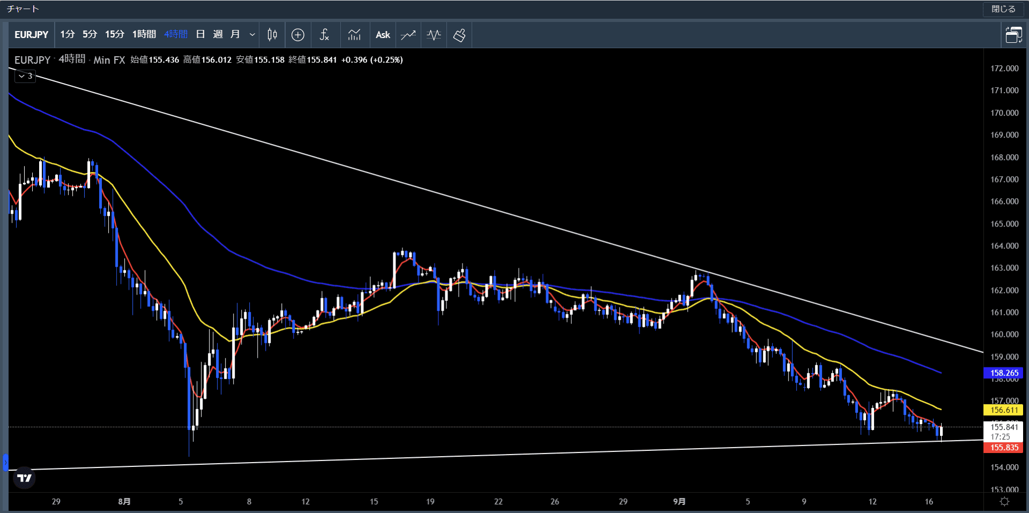Click the 163.000 price axis label
The image size is (1029, 513).
coord(1004,268)
